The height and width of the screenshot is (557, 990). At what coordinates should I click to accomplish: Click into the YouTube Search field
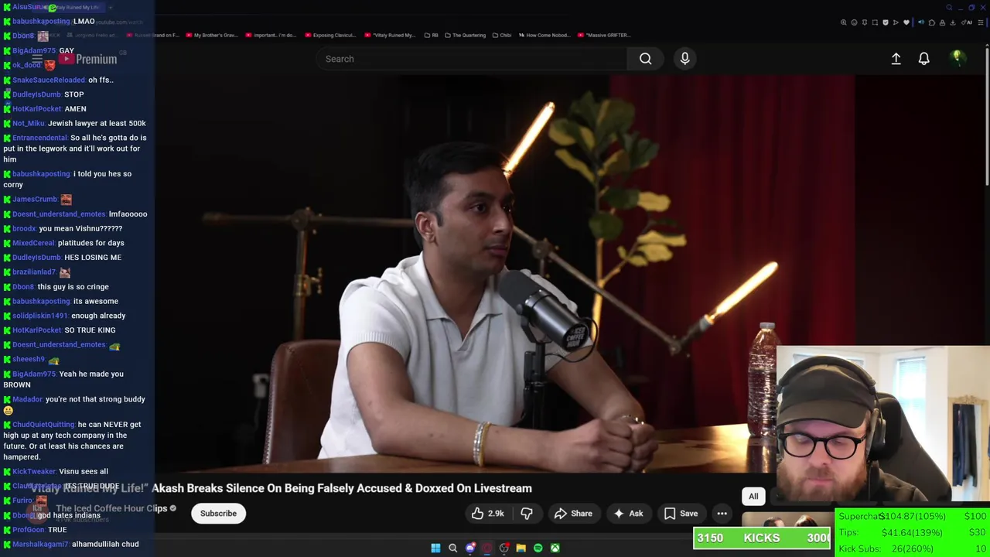coord(472,59)
